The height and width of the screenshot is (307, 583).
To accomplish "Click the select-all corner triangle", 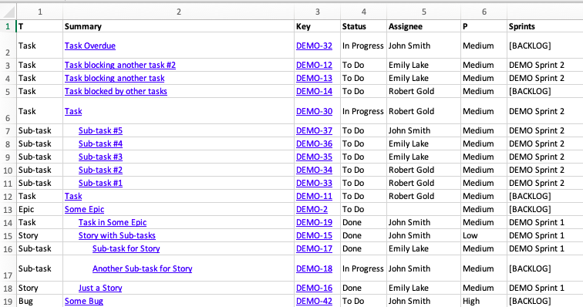I will 8,12.
